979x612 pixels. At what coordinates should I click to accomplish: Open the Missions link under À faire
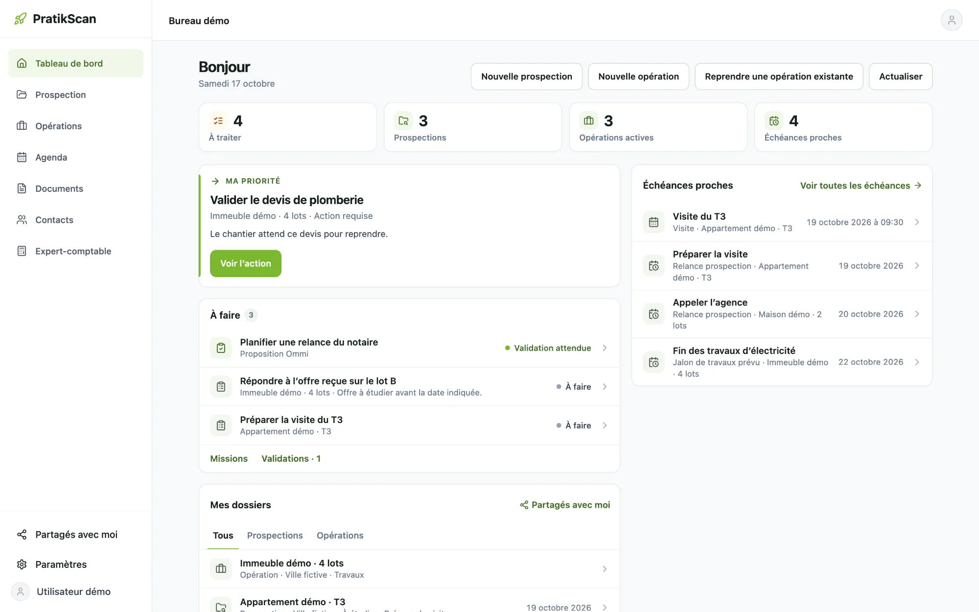coord(229,459)
